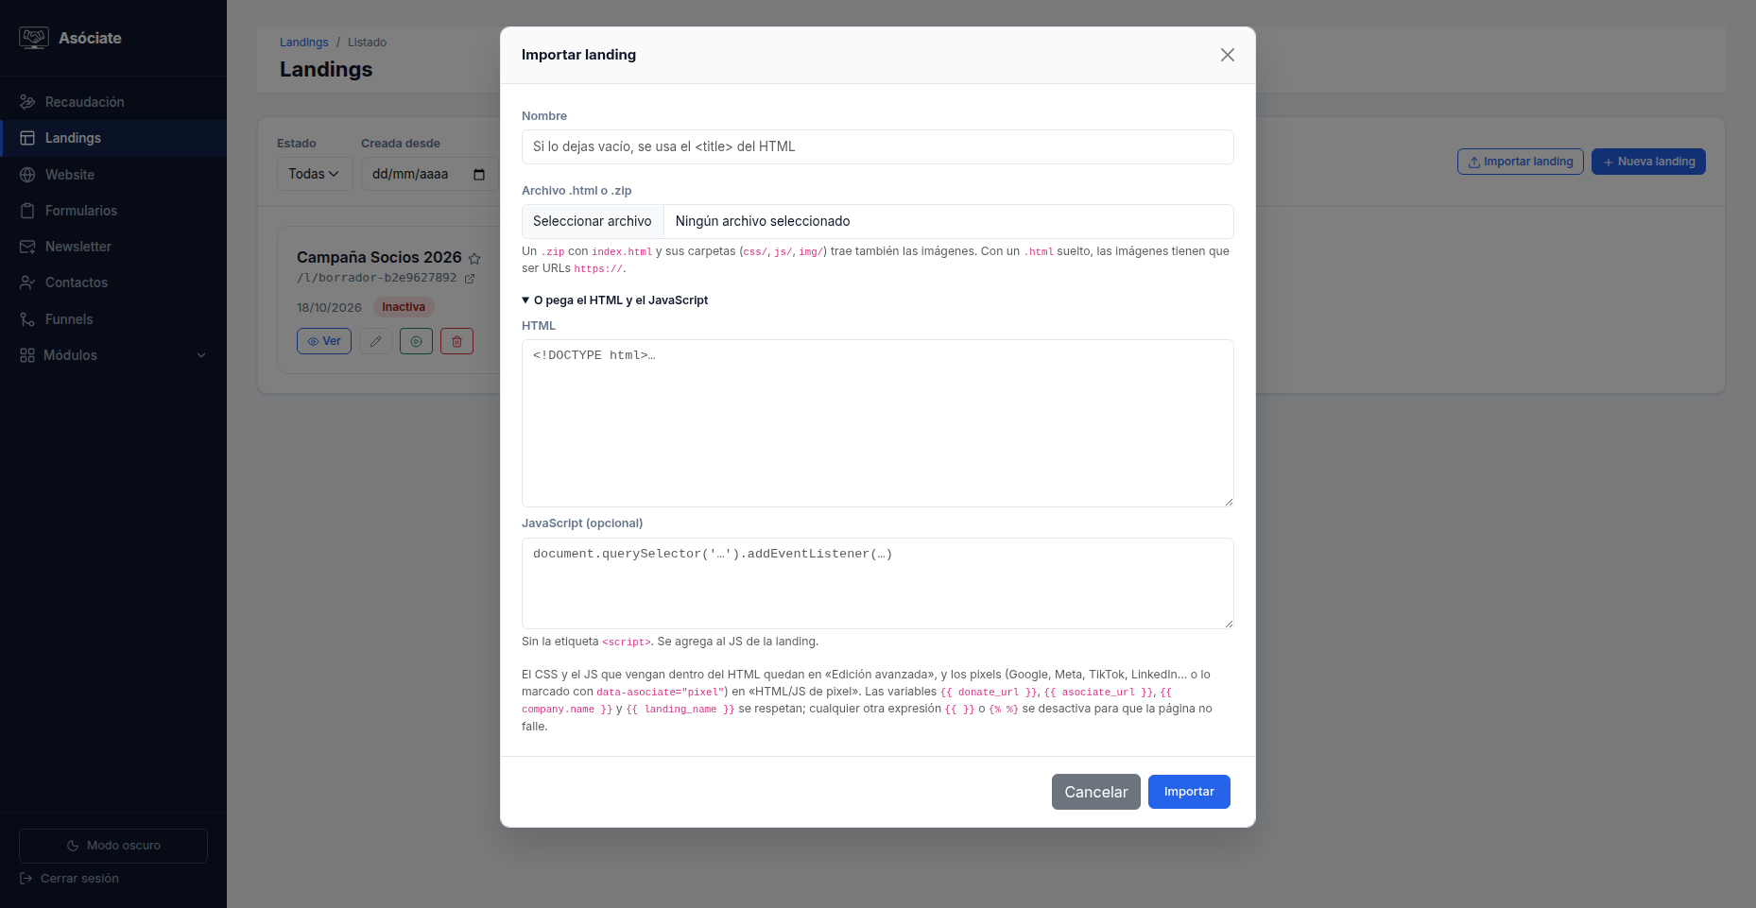Viewport: 1756px width, 908px height.
Task: Click Seleccionar archivo
Action: tap(593, 221)
